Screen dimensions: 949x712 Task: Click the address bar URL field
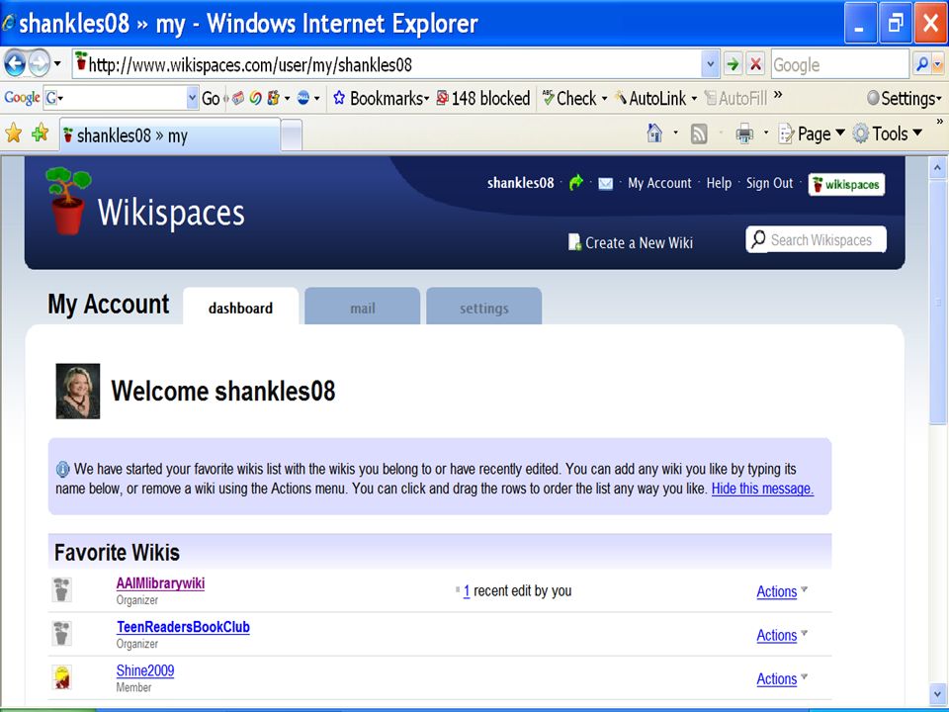(x=387, y=64)
